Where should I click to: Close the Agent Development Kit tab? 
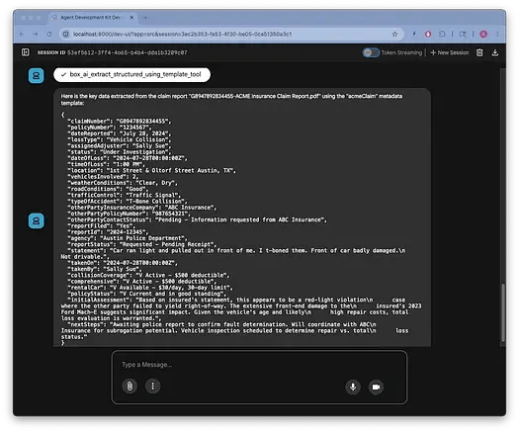point(131,18)
